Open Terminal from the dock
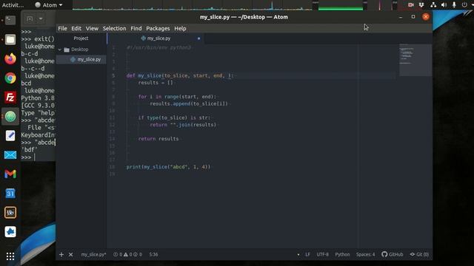 pyautogui.click(x=10, y=20)
